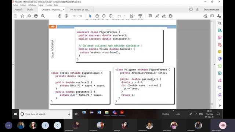Show more tools with sidebar chevron
Screen dimensions: 235x132
(x=220, y=100)
